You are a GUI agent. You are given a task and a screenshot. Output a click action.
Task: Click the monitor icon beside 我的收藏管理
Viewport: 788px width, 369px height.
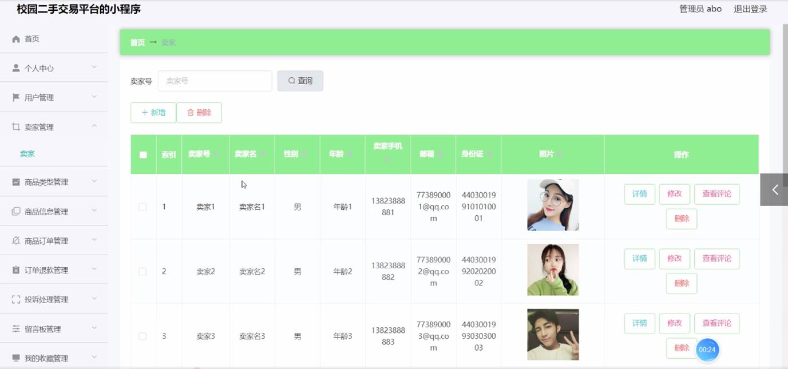tap(16, 358)
